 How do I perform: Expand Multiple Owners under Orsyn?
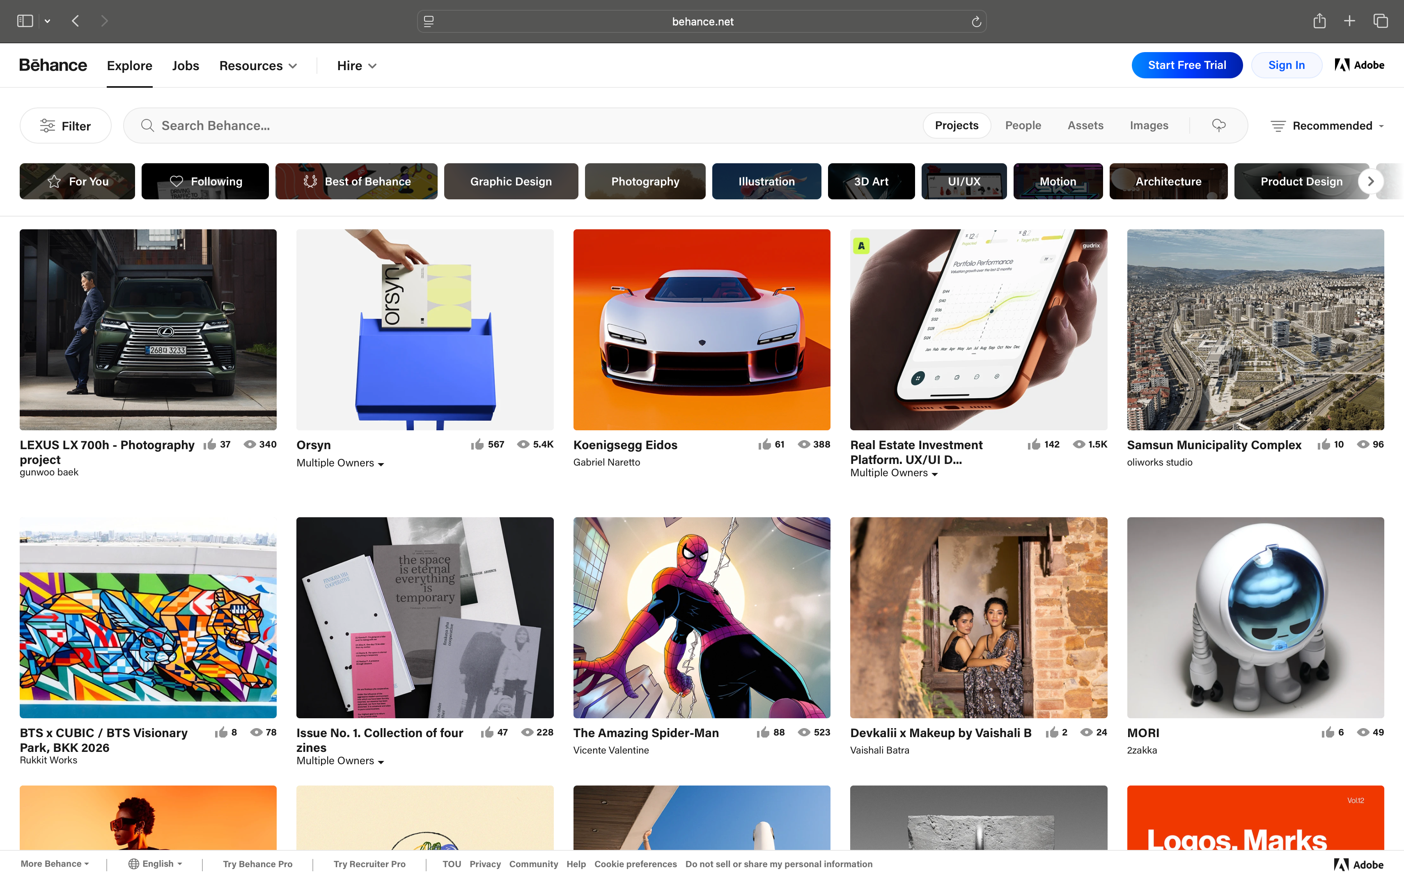click(340, 463)
